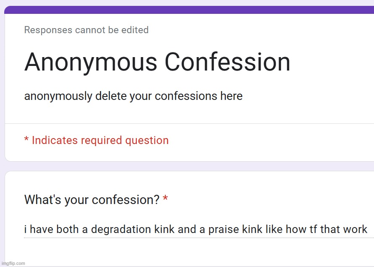This screenshot has width=374, height=267.
Task: Click the "What's your confession?" question label
Action: click(92, 200)
